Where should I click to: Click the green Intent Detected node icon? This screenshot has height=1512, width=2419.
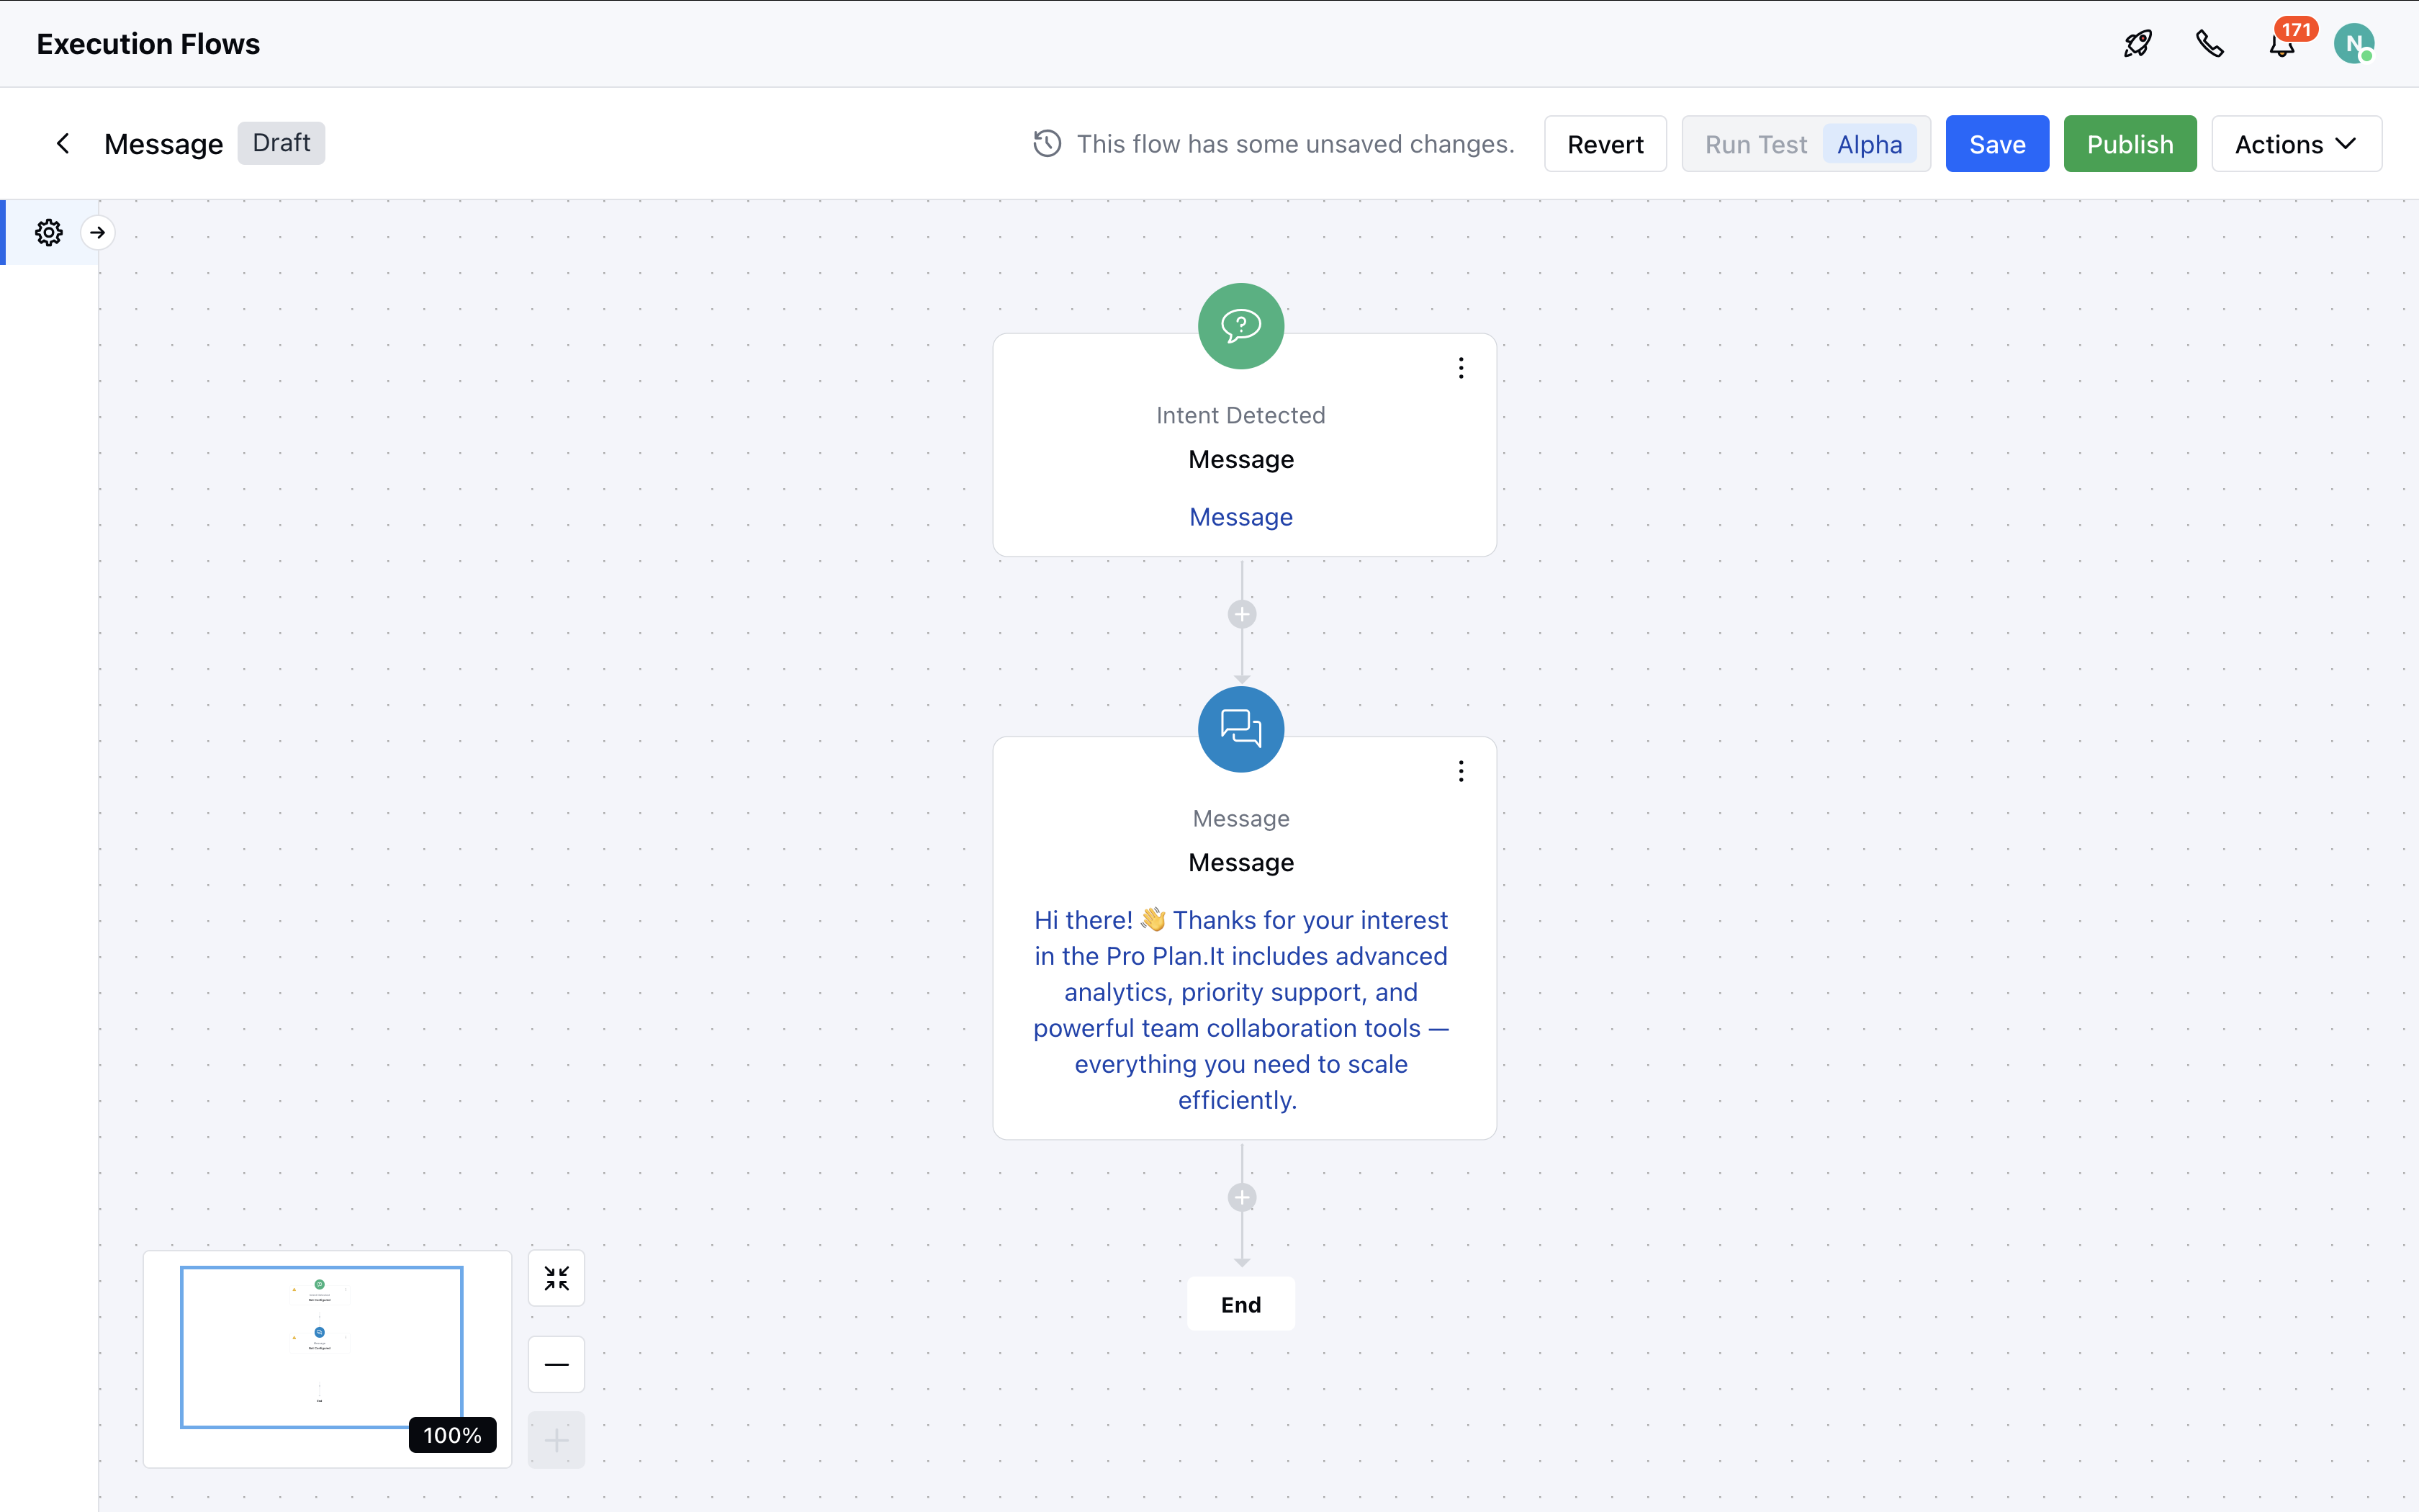point(1240,326)
